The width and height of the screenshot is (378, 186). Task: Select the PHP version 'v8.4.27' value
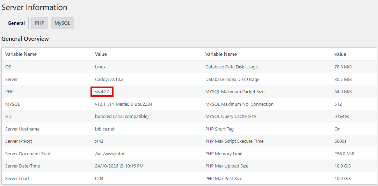(102, 92)
